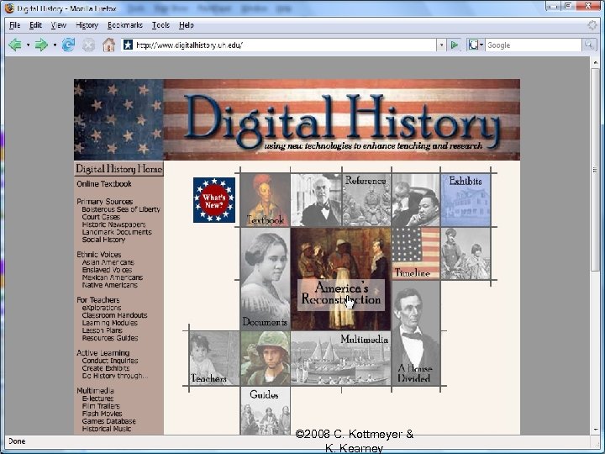605x454 pixels.
Task: Click the green Go arrow button
Action: point(455,45)
